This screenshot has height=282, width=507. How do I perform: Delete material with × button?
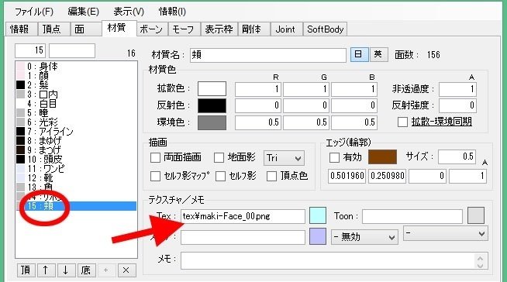[x=126, y=270]
